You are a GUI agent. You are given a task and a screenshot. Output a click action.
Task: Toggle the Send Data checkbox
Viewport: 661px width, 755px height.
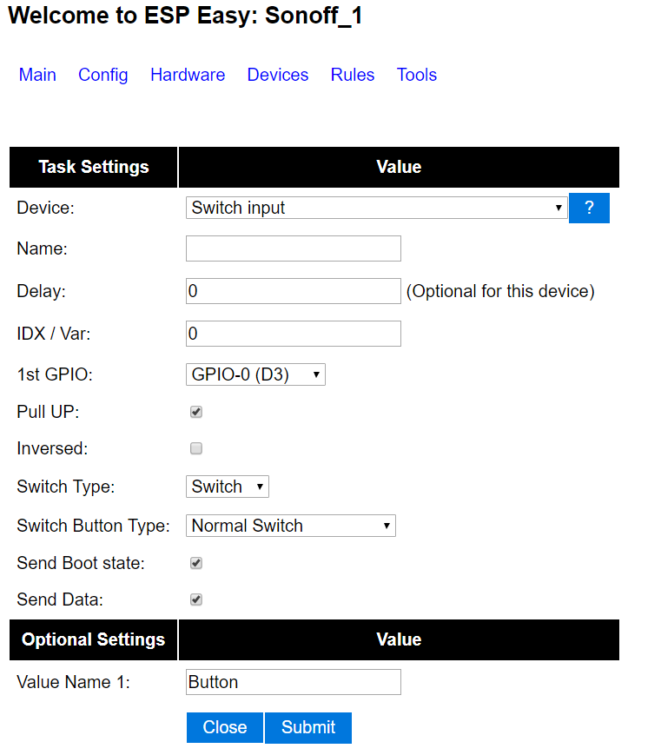click(x=196, y=599)
